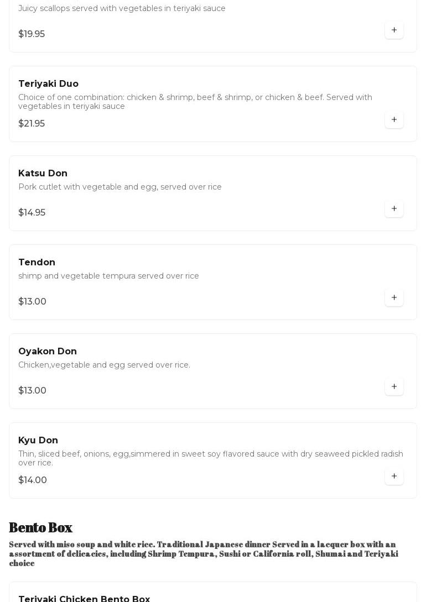This screenshot has width=426, height=602.
Task: Select the Katsu Don item name
Action: (43, 174)
